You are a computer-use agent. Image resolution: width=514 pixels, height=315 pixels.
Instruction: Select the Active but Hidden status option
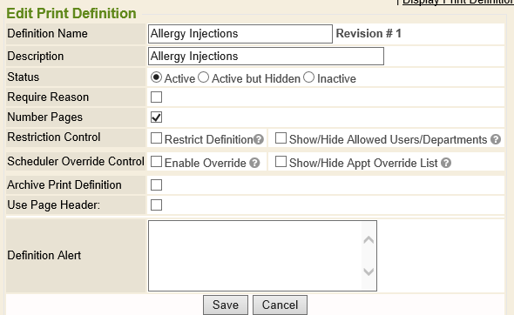pos(203,77)
